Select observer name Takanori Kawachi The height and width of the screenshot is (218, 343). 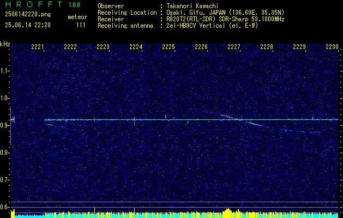click(192, 6)
